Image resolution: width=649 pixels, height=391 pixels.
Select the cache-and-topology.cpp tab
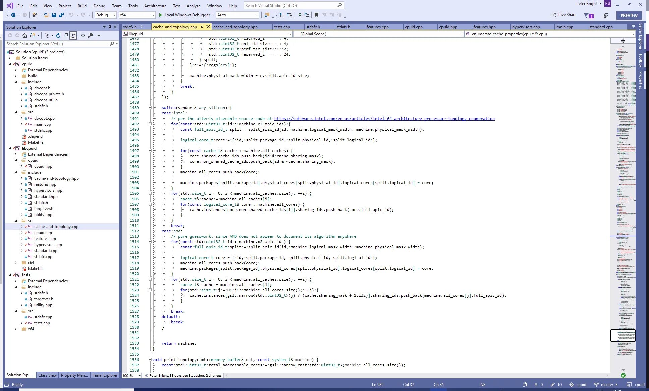[178, 27]
